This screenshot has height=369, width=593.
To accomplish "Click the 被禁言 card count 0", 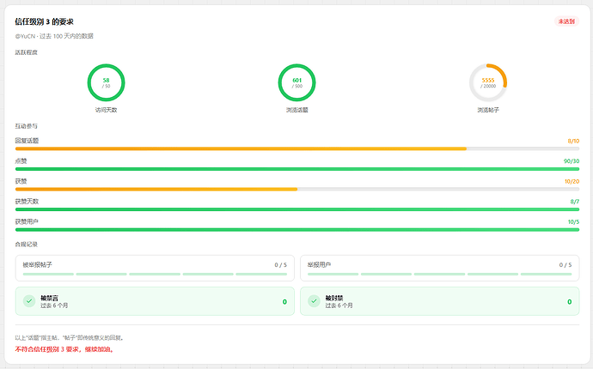I will tap(284, 302).
